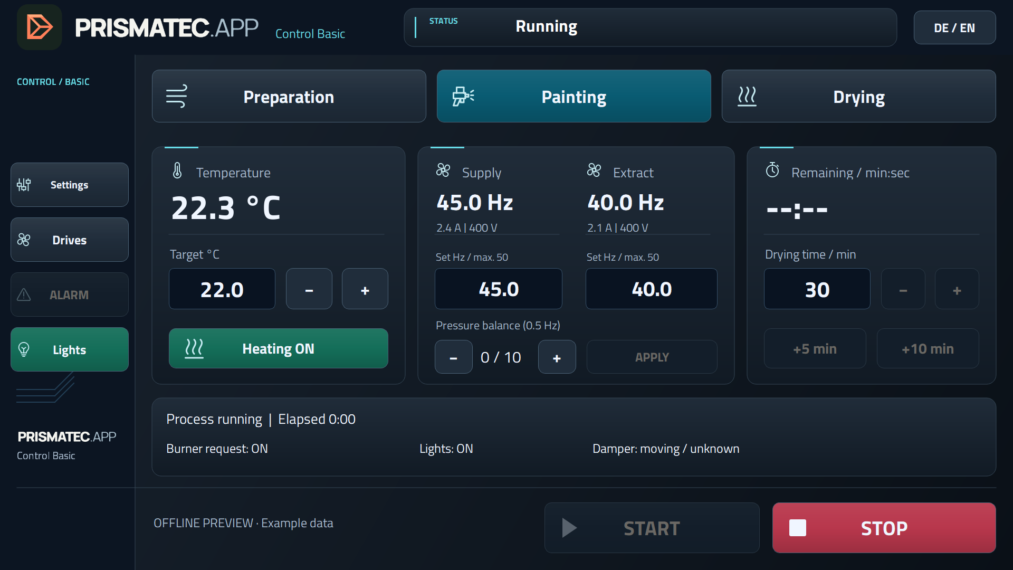Open the ALARM page in the sidebar
Viewport: 1013px width, 570px height.
70,294
